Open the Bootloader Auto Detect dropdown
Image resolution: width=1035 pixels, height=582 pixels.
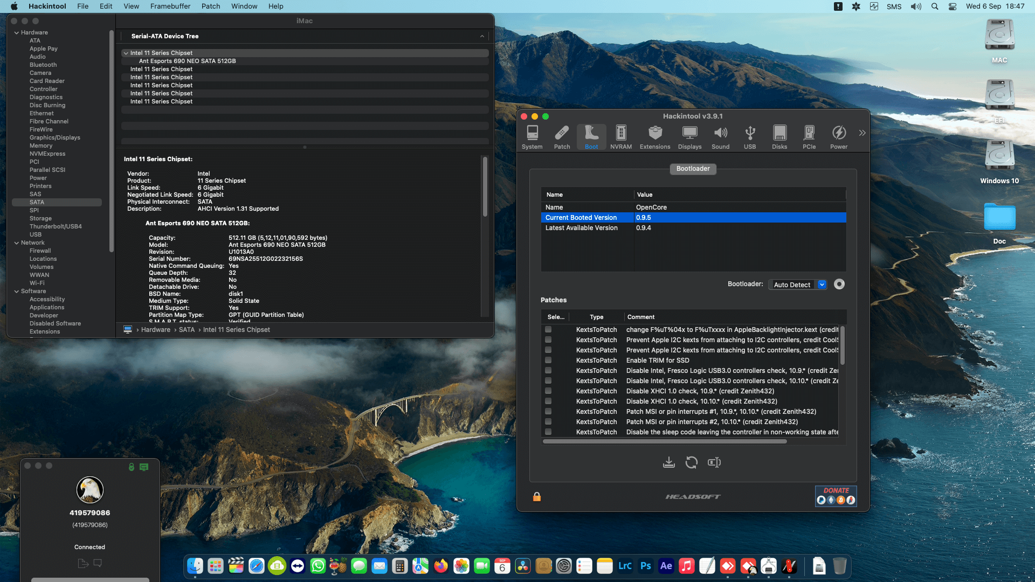[x=822, y=284]
